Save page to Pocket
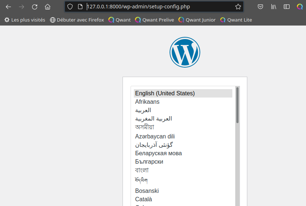306x206 pixels. point(260,7)
